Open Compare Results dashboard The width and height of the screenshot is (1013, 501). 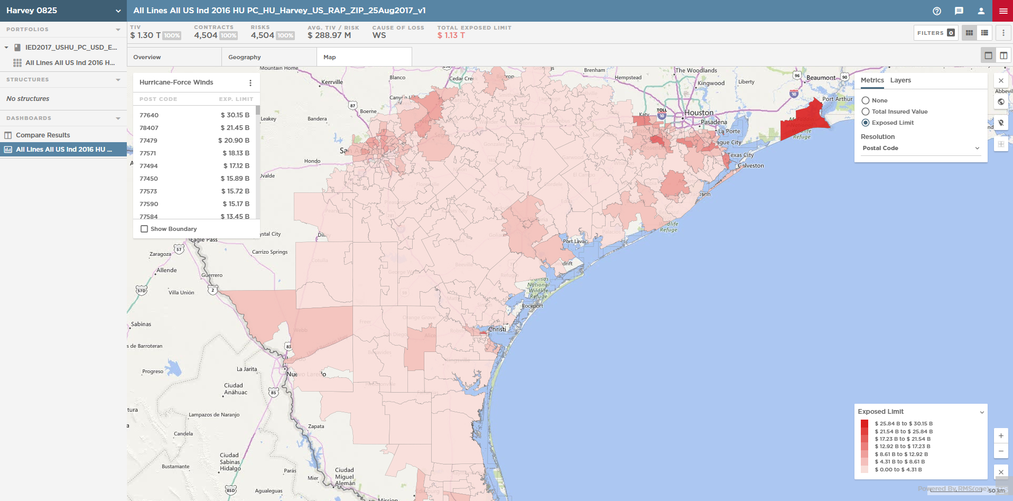[43, 135]
